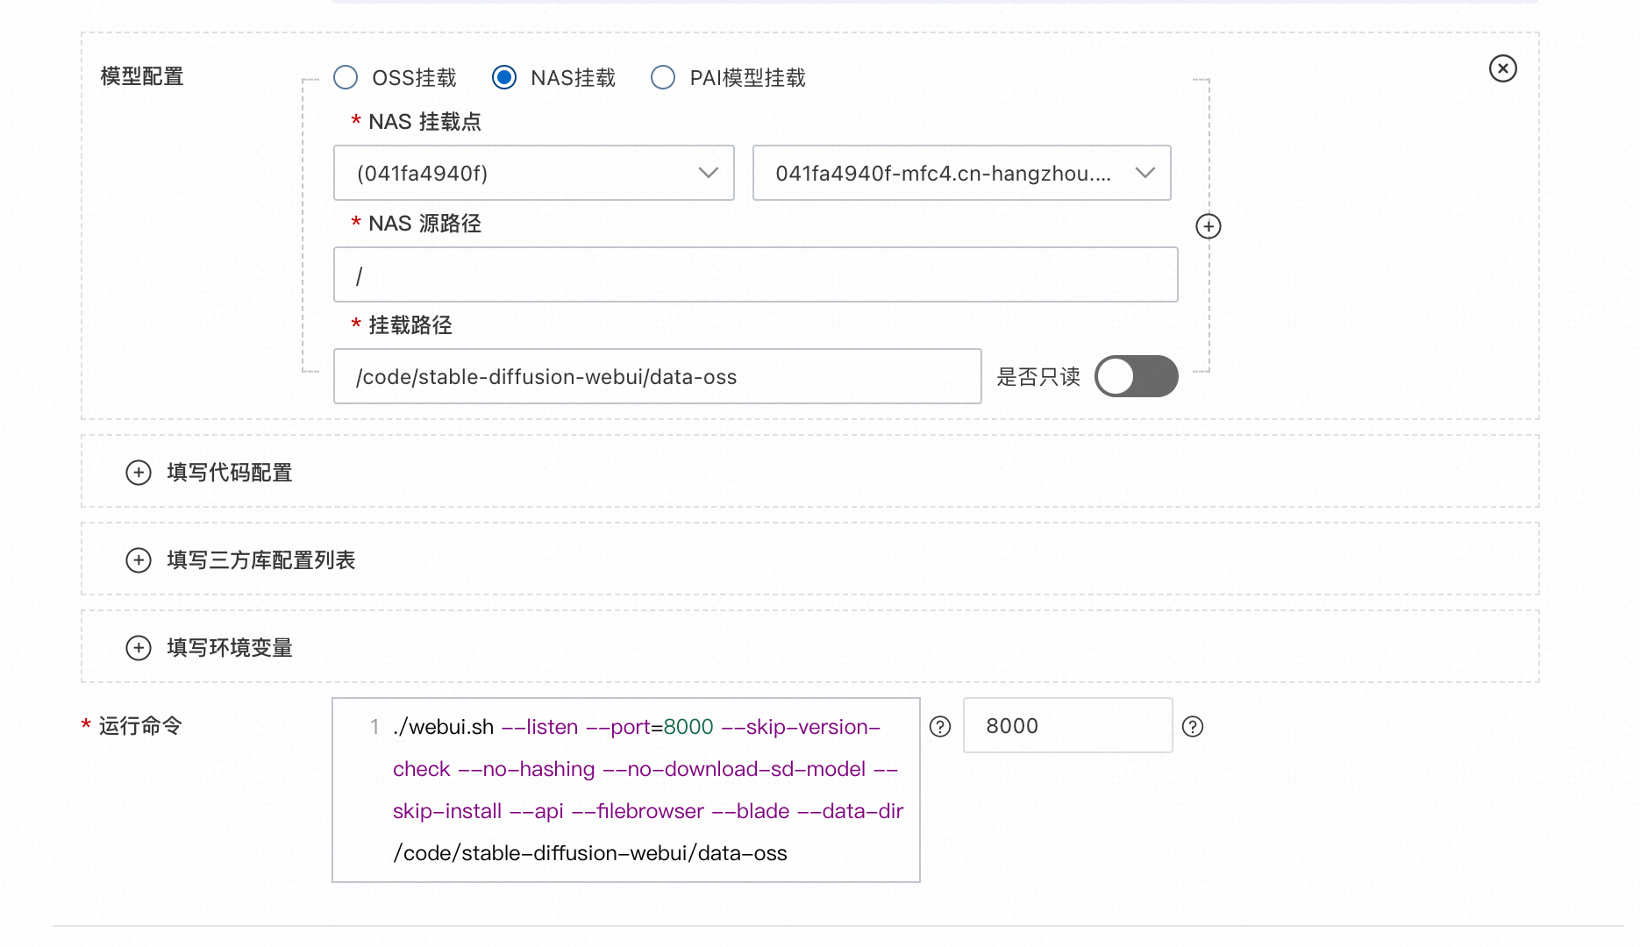Click the plus-circle icon beside 填写代码配置

139,472
